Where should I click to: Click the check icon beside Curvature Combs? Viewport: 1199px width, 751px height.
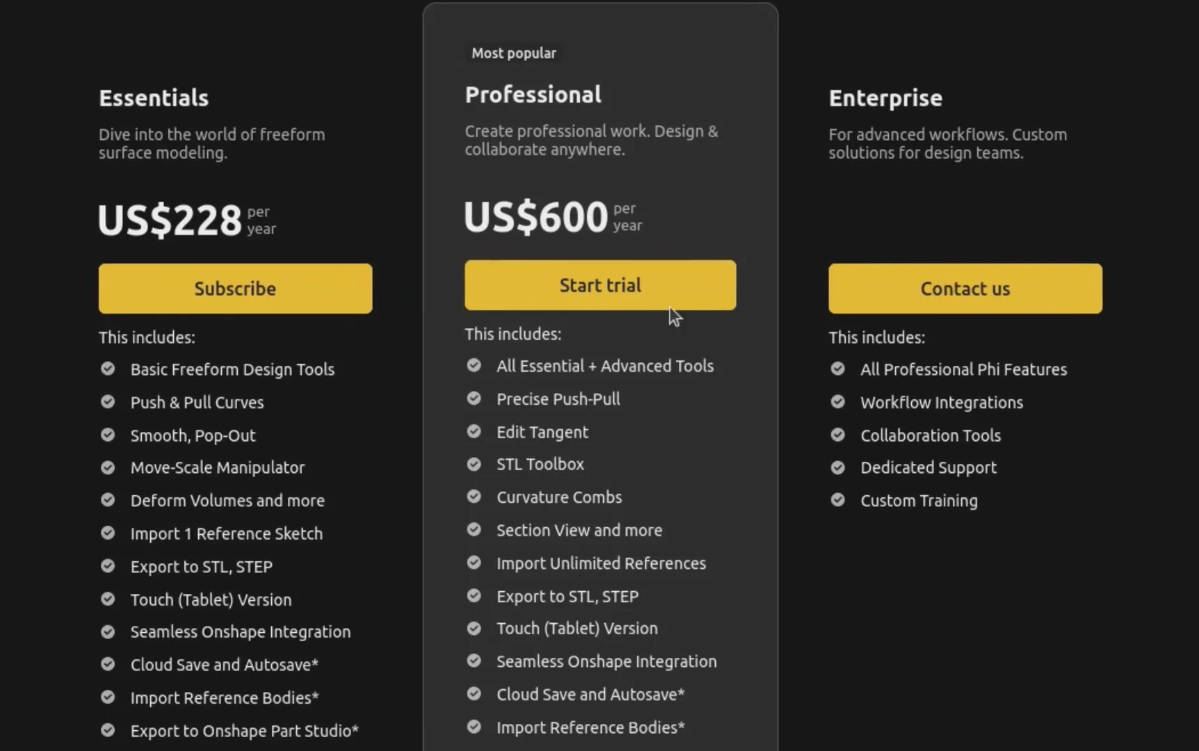tap(474, 496)
